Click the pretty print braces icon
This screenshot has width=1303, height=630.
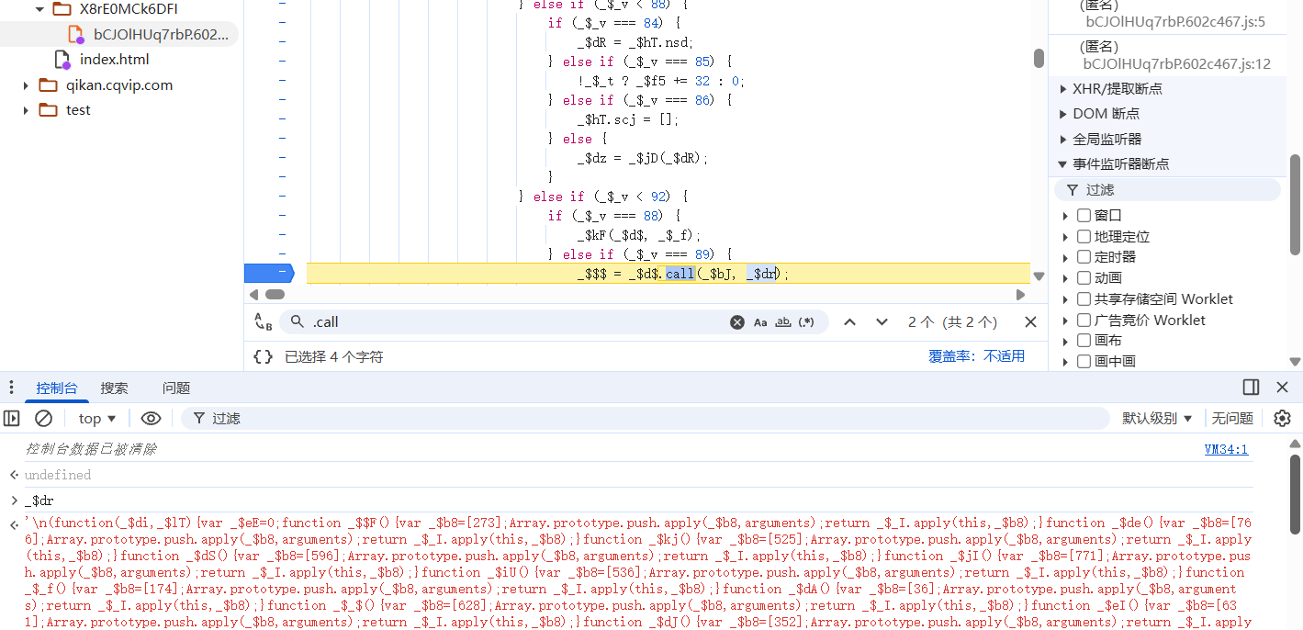(x=263, y=356)
